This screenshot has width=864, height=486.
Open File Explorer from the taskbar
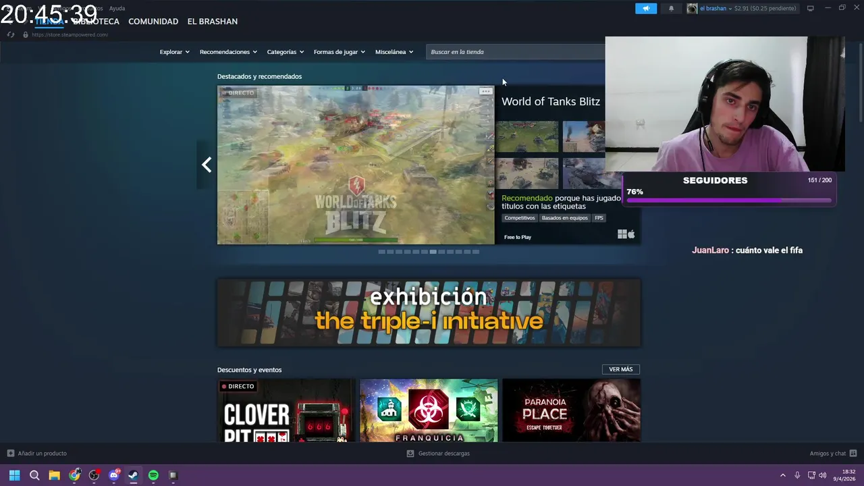click(x=54, y=475)
